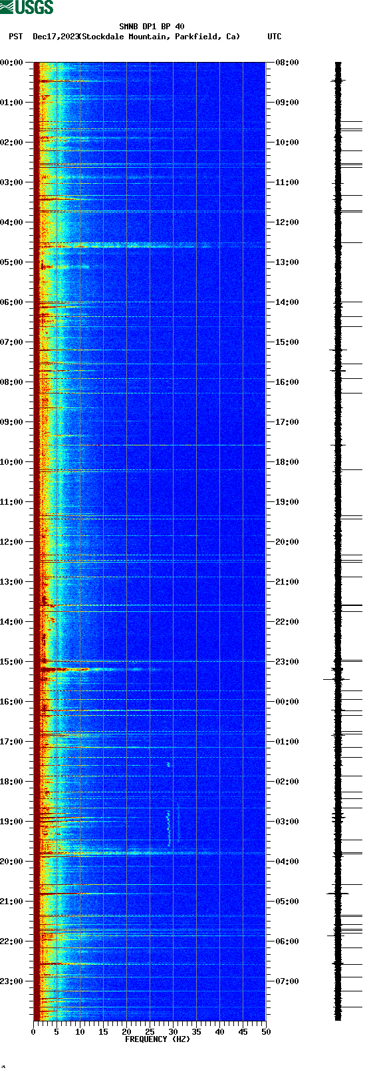This screenshot has width=367, height=1074.
Task: Click the 23:00 UTC time label
Action: tap(287, 662)
